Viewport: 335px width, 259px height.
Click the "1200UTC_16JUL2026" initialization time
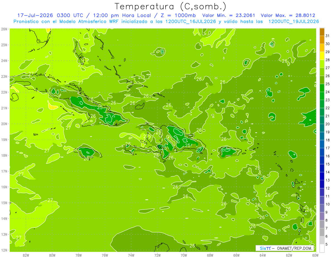click(x=191, y=22)
